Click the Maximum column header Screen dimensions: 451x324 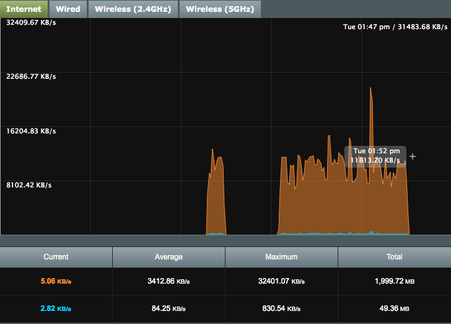(281, 257)
